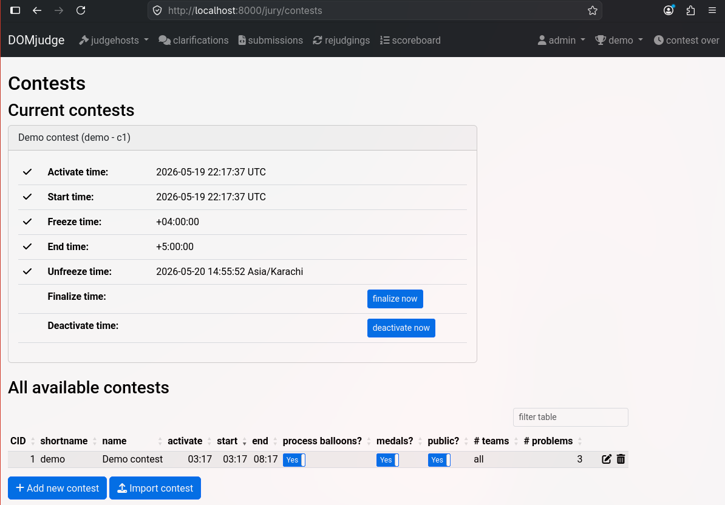Sort table by medals column
The width and height of the screenshot is (725, 505).
399,441
